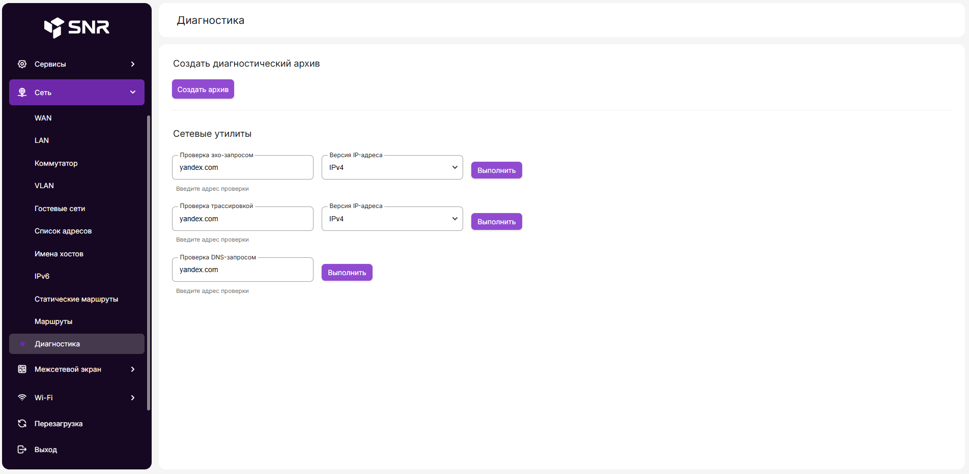Run the DNS query Выполнить button
The width and height of the screenshot is (969, 474).
347,273
